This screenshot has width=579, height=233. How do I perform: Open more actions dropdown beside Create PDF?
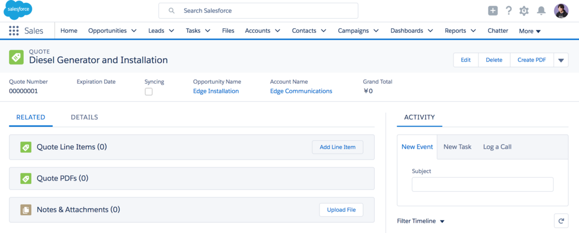pos(561,60)
